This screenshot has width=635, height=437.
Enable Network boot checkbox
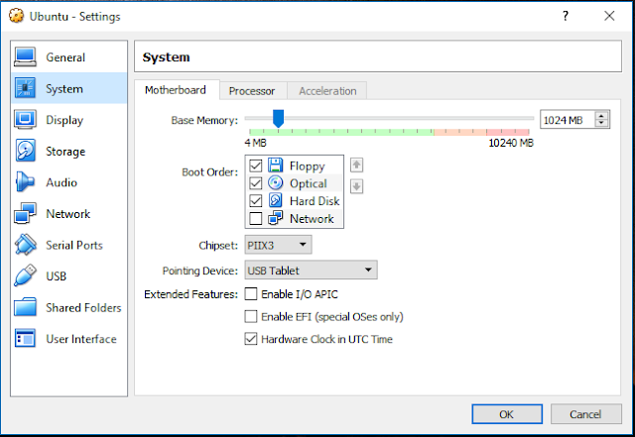coord(256,218)
